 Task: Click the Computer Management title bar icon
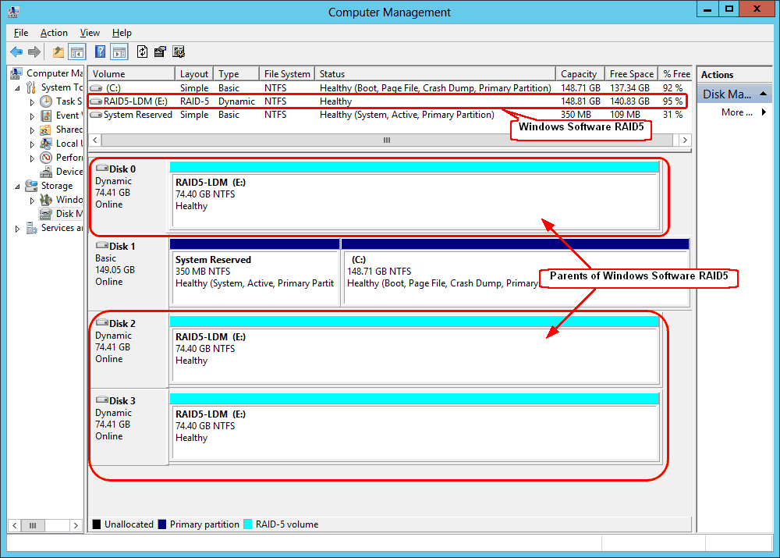14,12
